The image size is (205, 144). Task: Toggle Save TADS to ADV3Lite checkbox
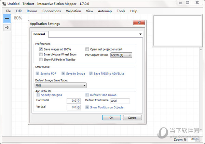[x=91, y=74]
